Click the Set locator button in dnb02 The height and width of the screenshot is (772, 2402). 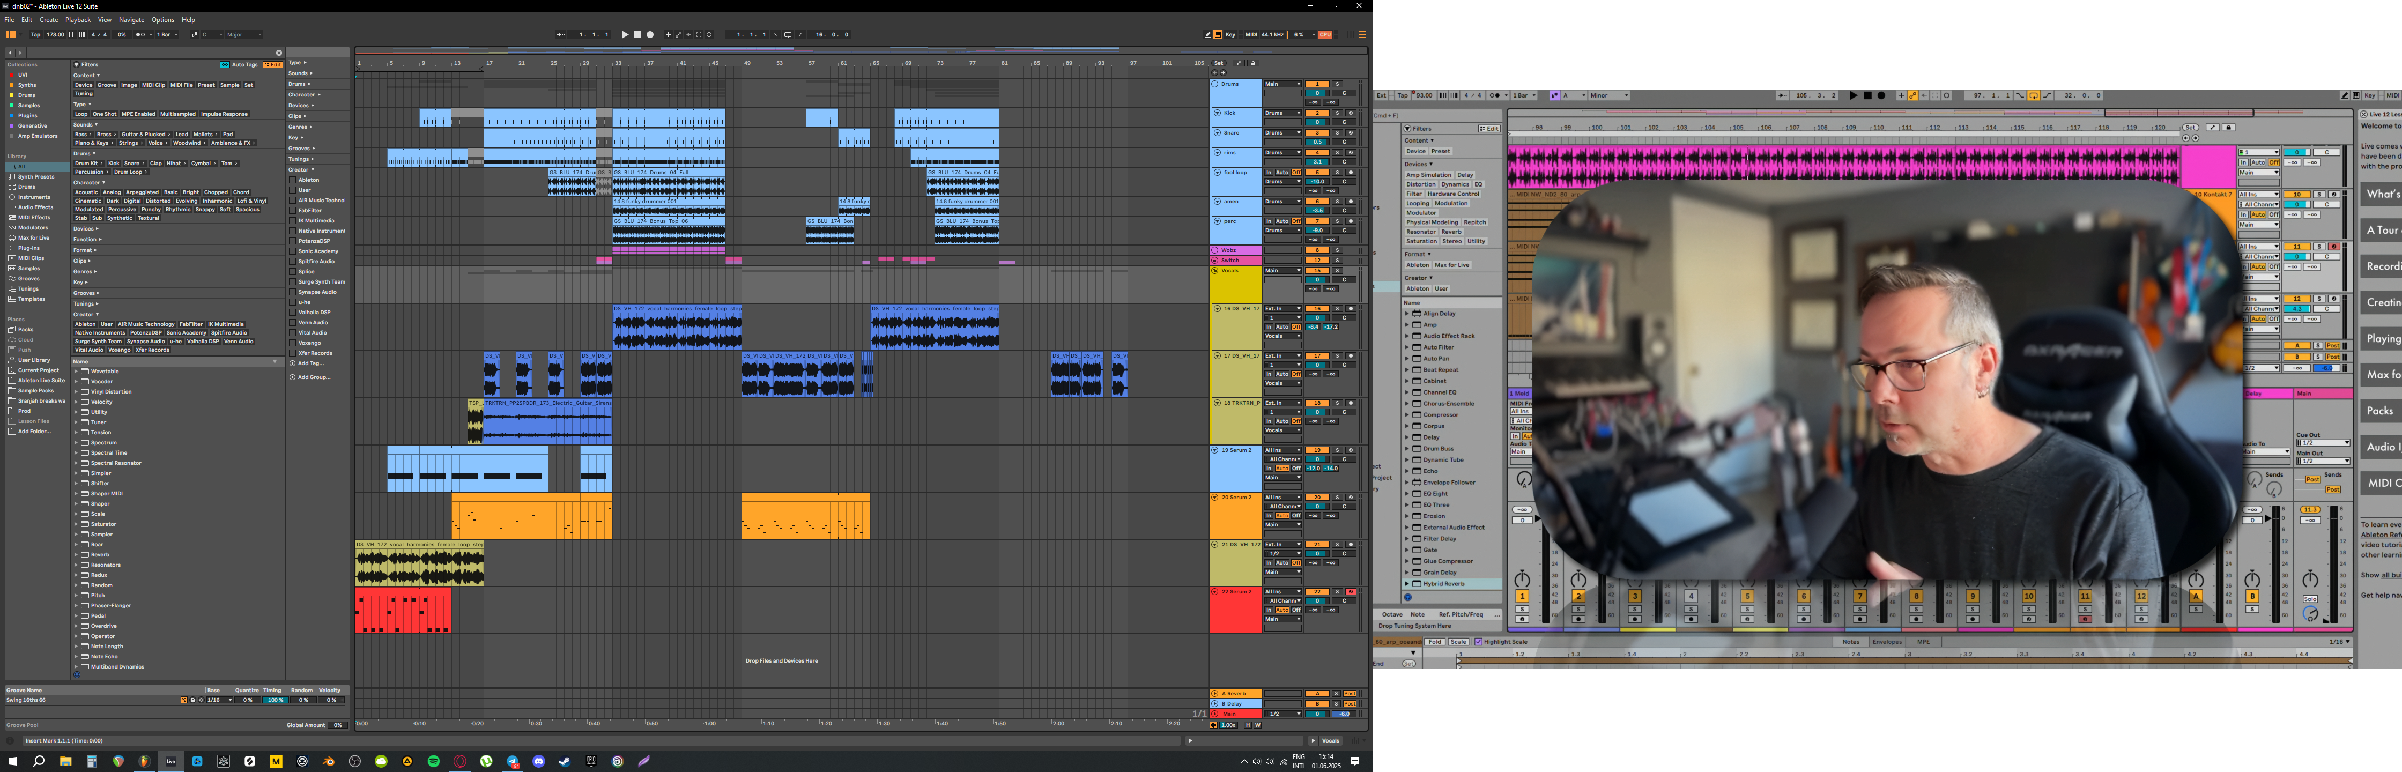tap(1218, 63)
